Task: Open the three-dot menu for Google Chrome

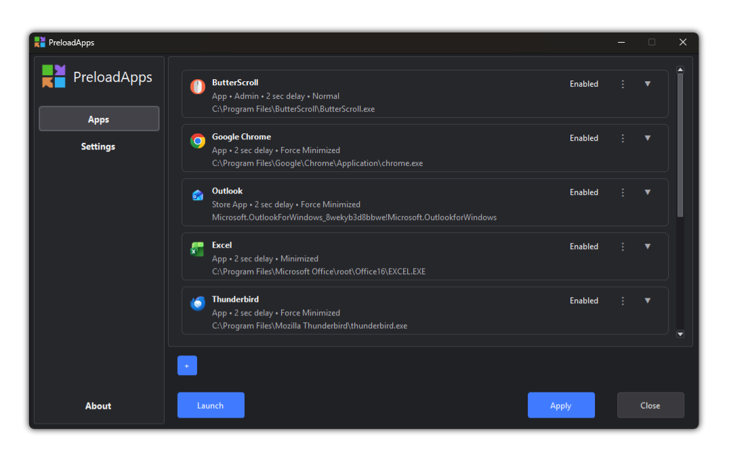Action: 623,138
